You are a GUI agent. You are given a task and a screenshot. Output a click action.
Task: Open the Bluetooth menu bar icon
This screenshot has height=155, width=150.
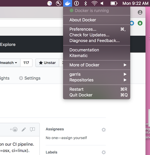(x=85, y=3)
